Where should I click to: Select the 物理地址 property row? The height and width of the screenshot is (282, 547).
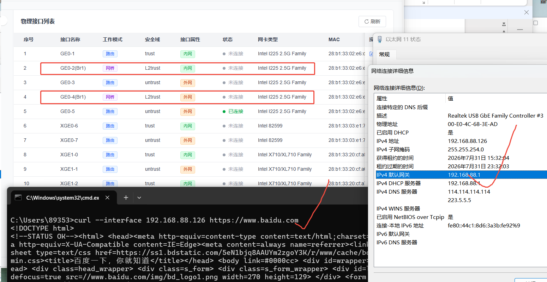pos(461,124)
